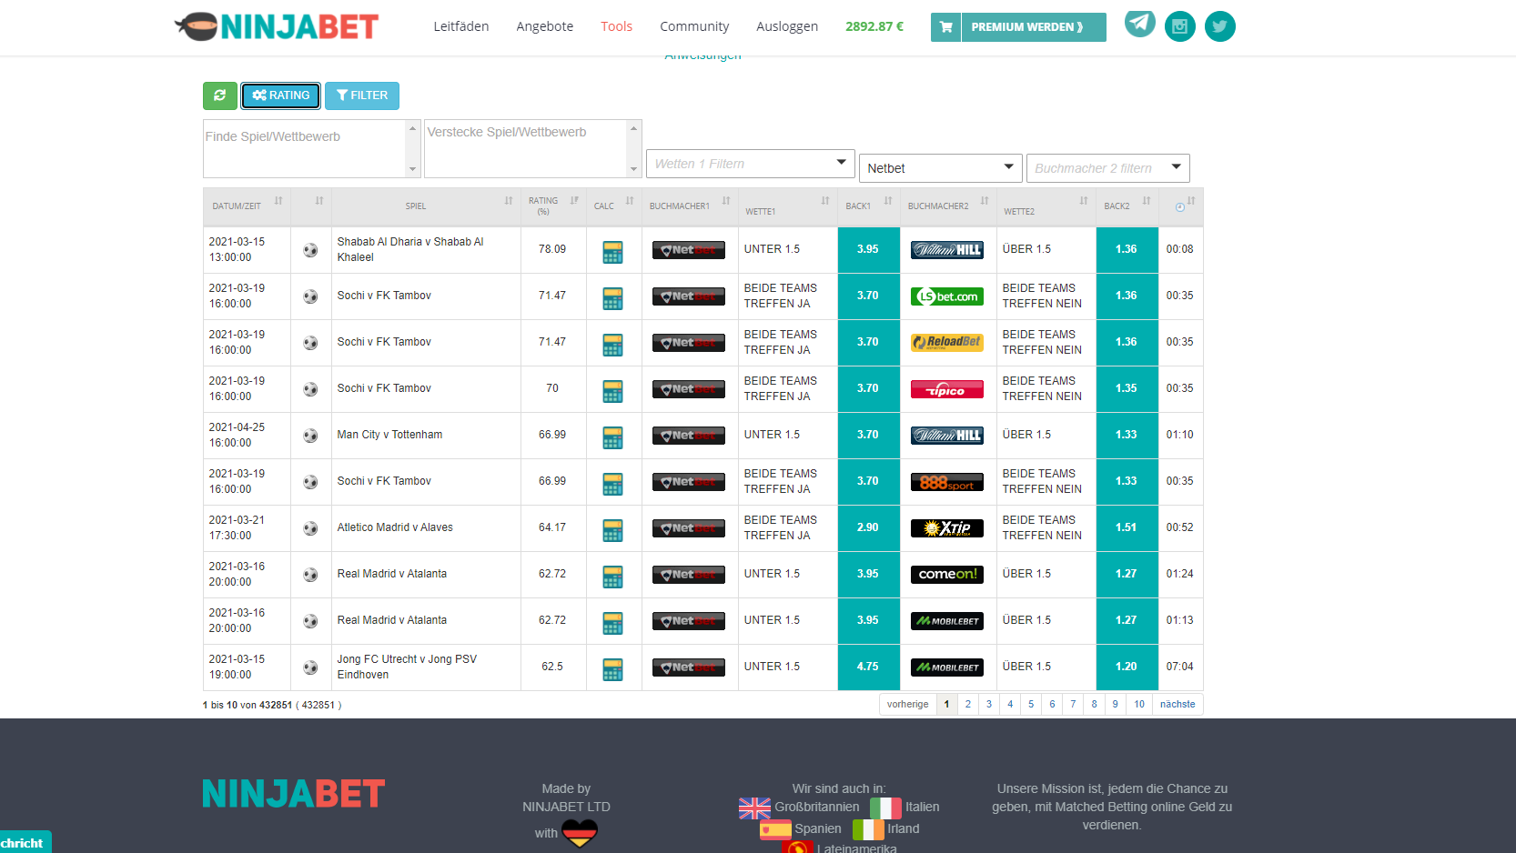
Task: Open the Buchmacher 2 filtern dropdown
Action: (1107, 168)
